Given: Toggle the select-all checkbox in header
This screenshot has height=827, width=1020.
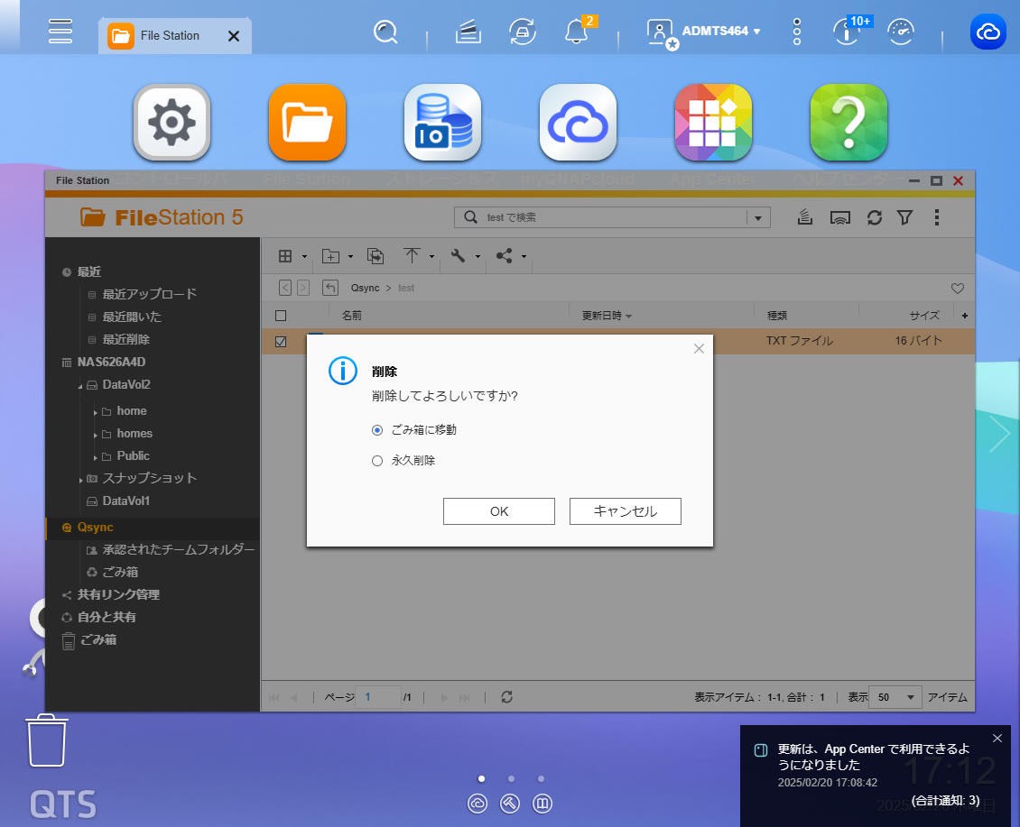Looking at the screenshot, I should [281, 316].
